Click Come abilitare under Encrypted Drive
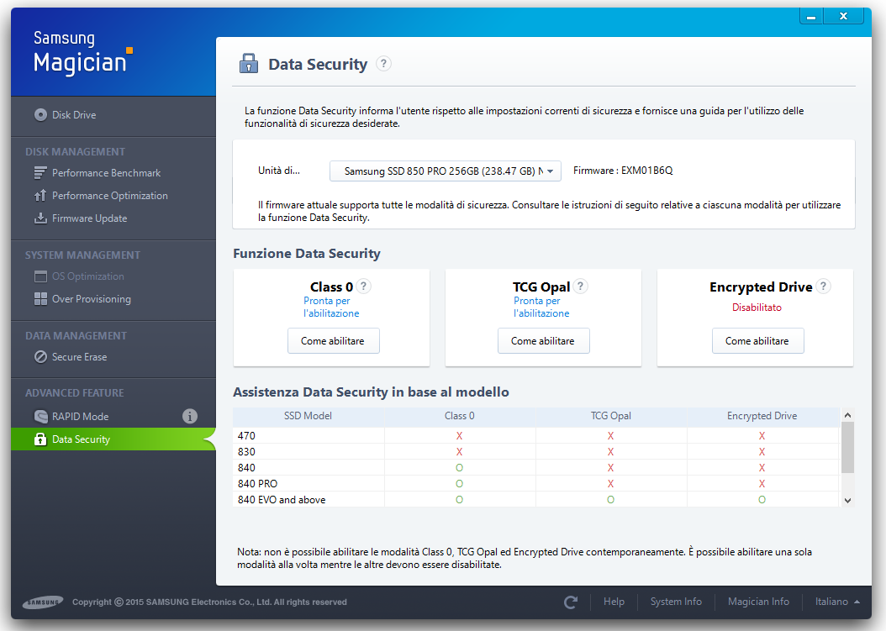The height and width of the screenshot is (631, 886). (x=757, y=340)
